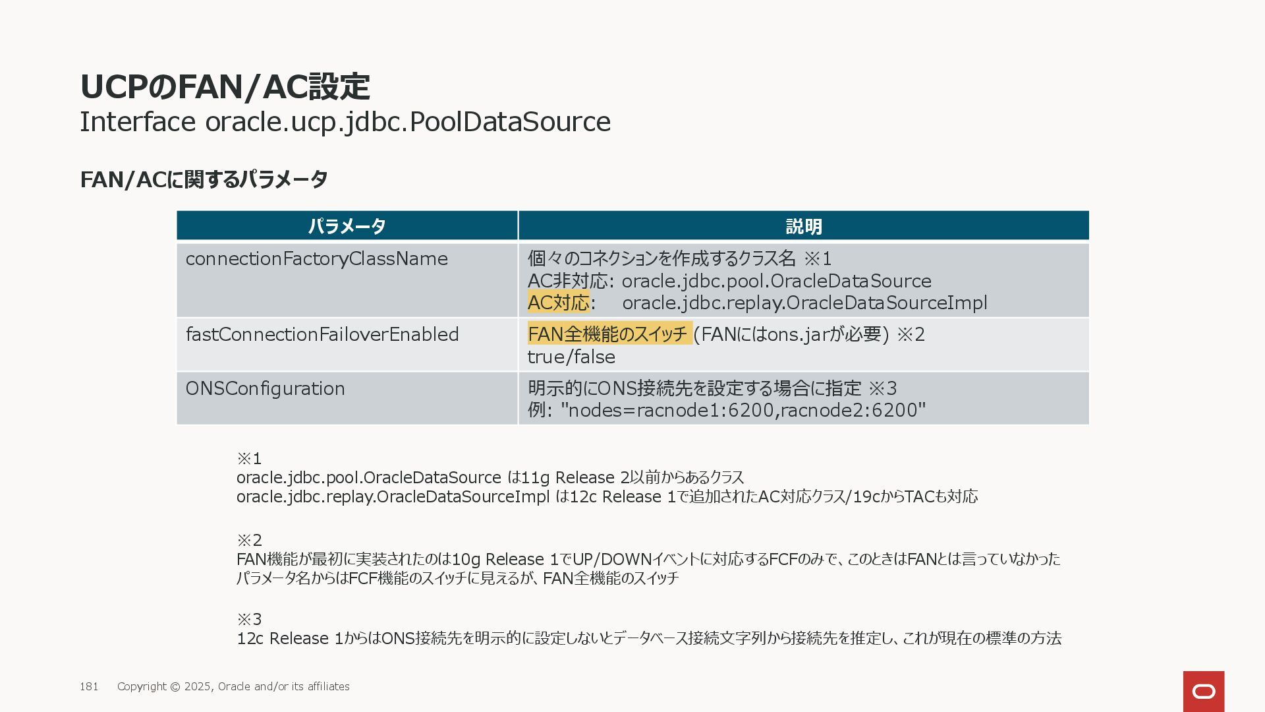Select the 'fastConnectionFailoverEnabled' cell
This screenshot has width=1265, height=712.
(347, 345)
